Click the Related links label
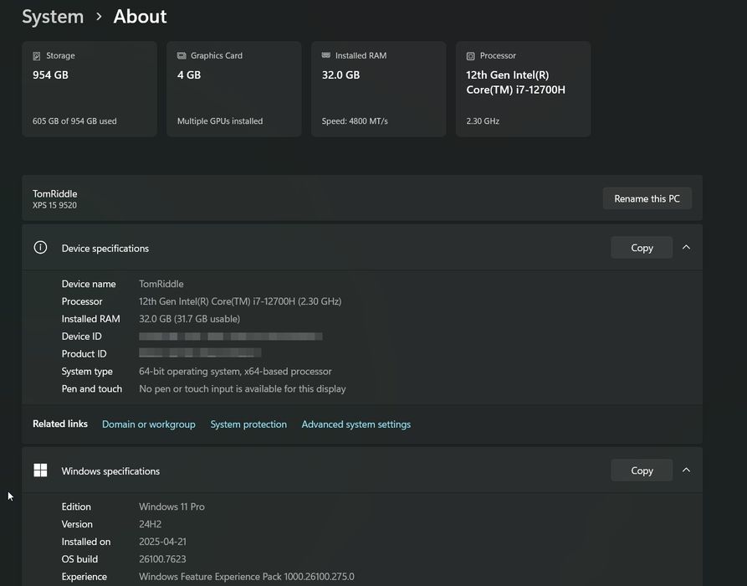Viewport: 747px width, 586px height. (60, 424)
